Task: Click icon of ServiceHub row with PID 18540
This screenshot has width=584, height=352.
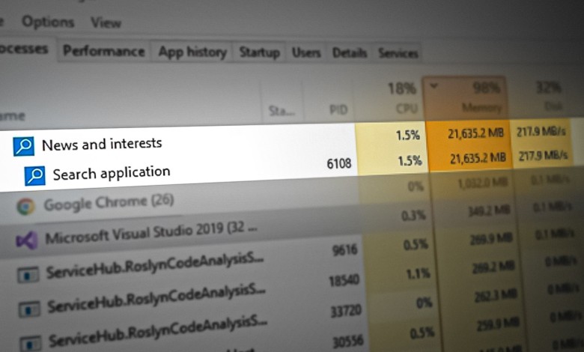Action: coord(29,309)
